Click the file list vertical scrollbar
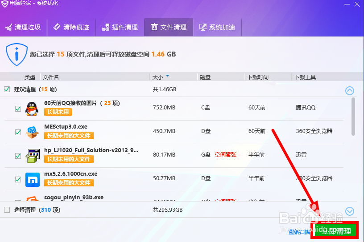Screen dimensions: 364x242 click(353, 117)
